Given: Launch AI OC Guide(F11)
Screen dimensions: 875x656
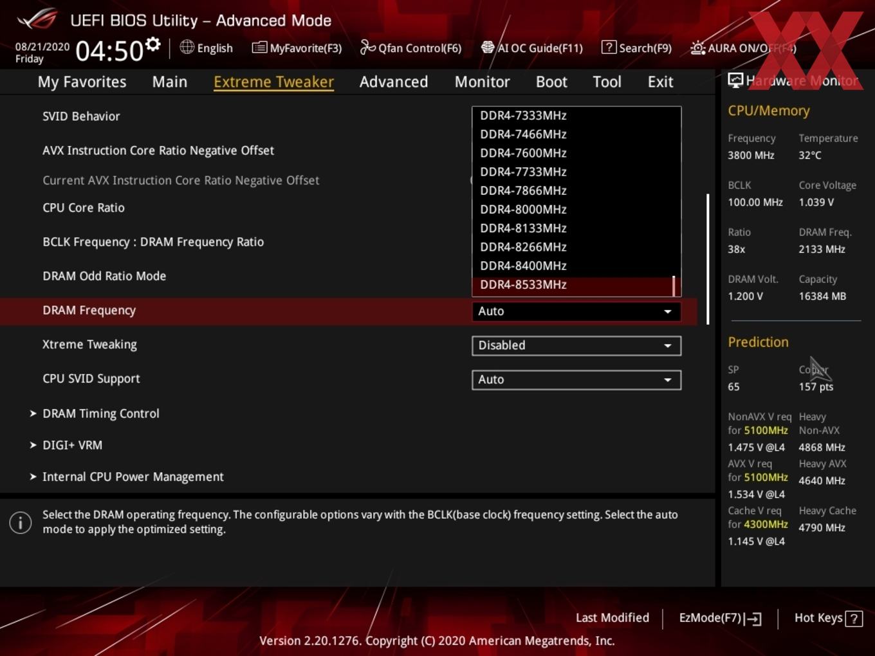Looking at the screenshot, I should point(532,48).
